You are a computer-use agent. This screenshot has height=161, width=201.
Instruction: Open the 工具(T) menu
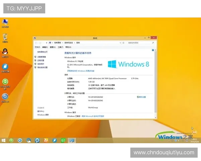click(x=60, y=47)
